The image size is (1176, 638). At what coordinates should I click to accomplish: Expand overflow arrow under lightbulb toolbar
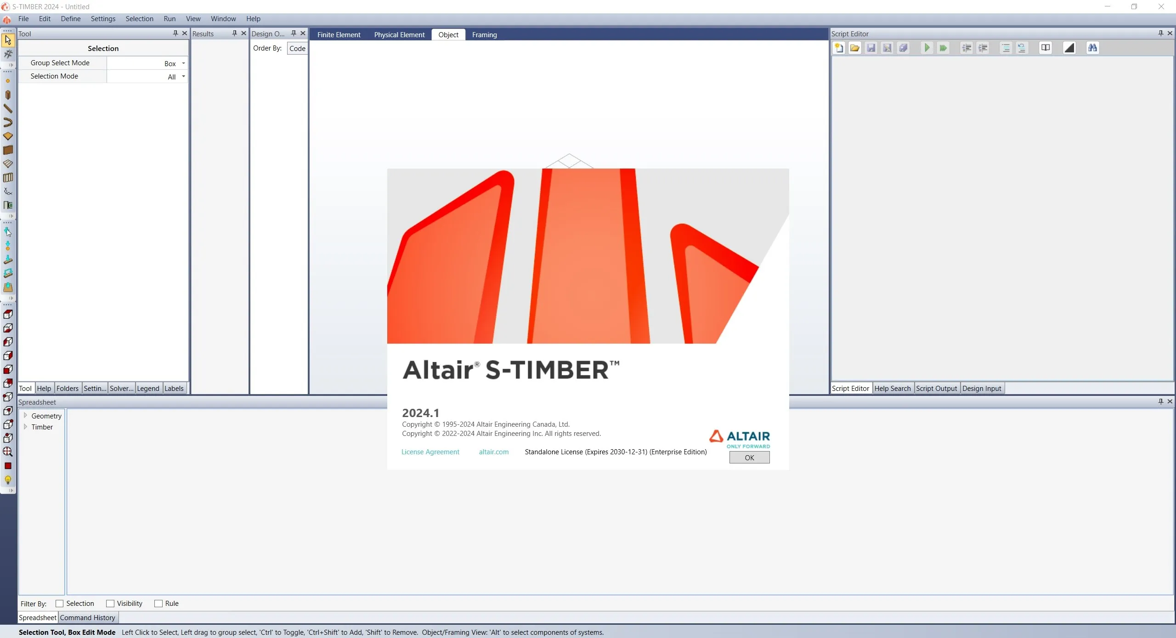10,491
